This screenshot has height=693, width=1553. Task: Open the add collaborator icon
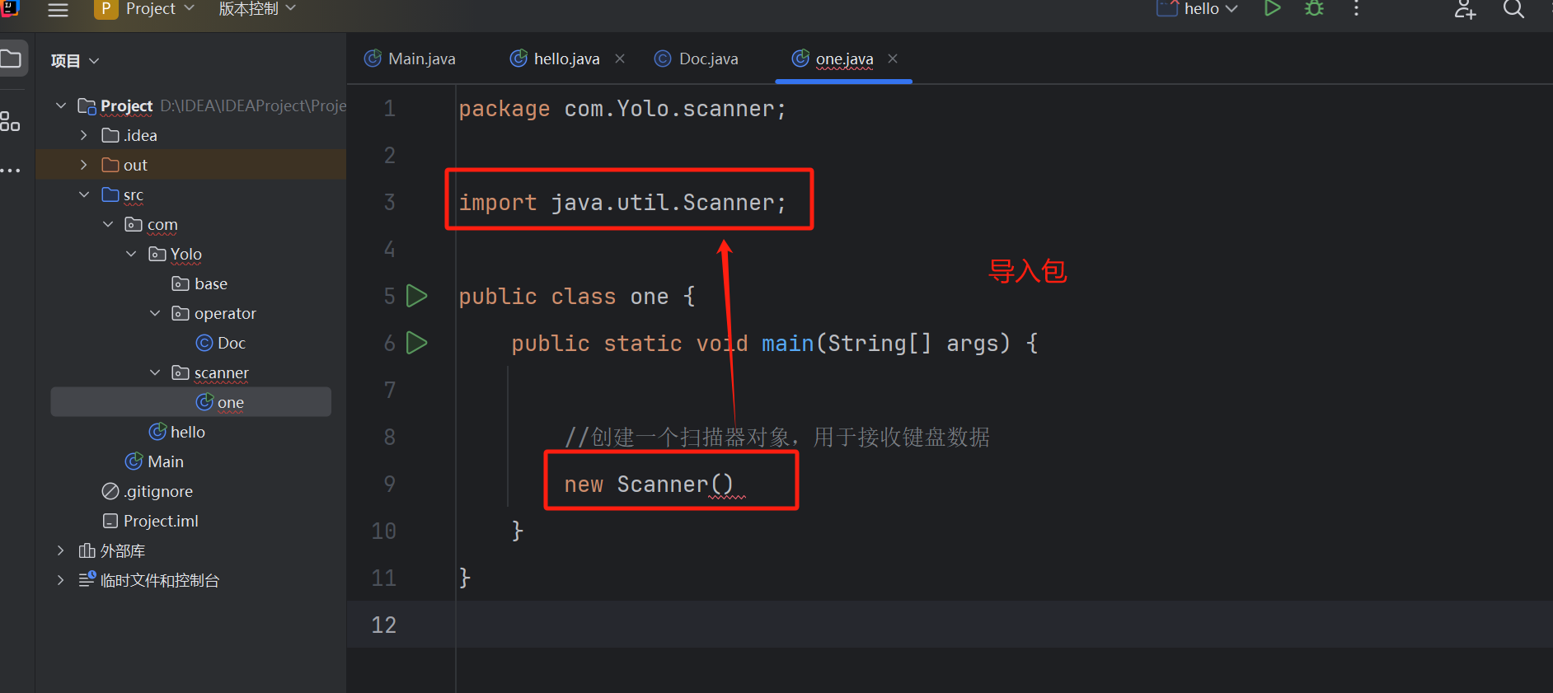click(1465, 9)
